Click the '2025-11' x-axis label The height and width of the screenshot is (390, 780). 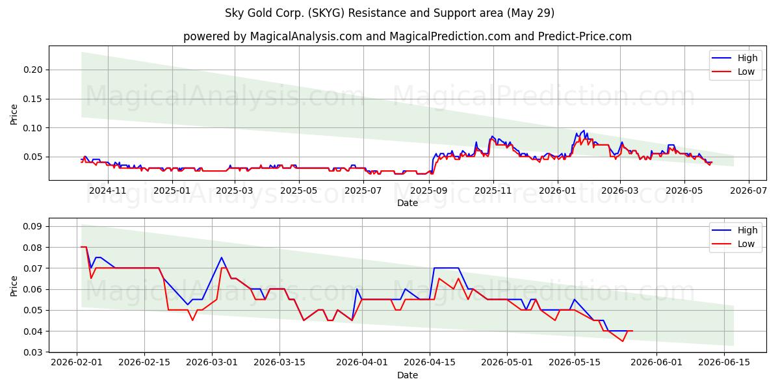(493, 190)
